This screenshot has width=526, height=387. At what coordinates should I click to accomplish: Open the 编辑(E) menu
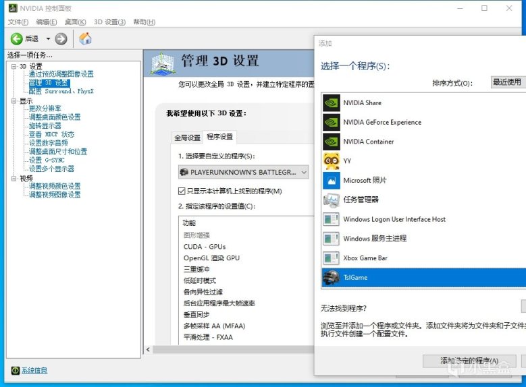tap(47, 22)
